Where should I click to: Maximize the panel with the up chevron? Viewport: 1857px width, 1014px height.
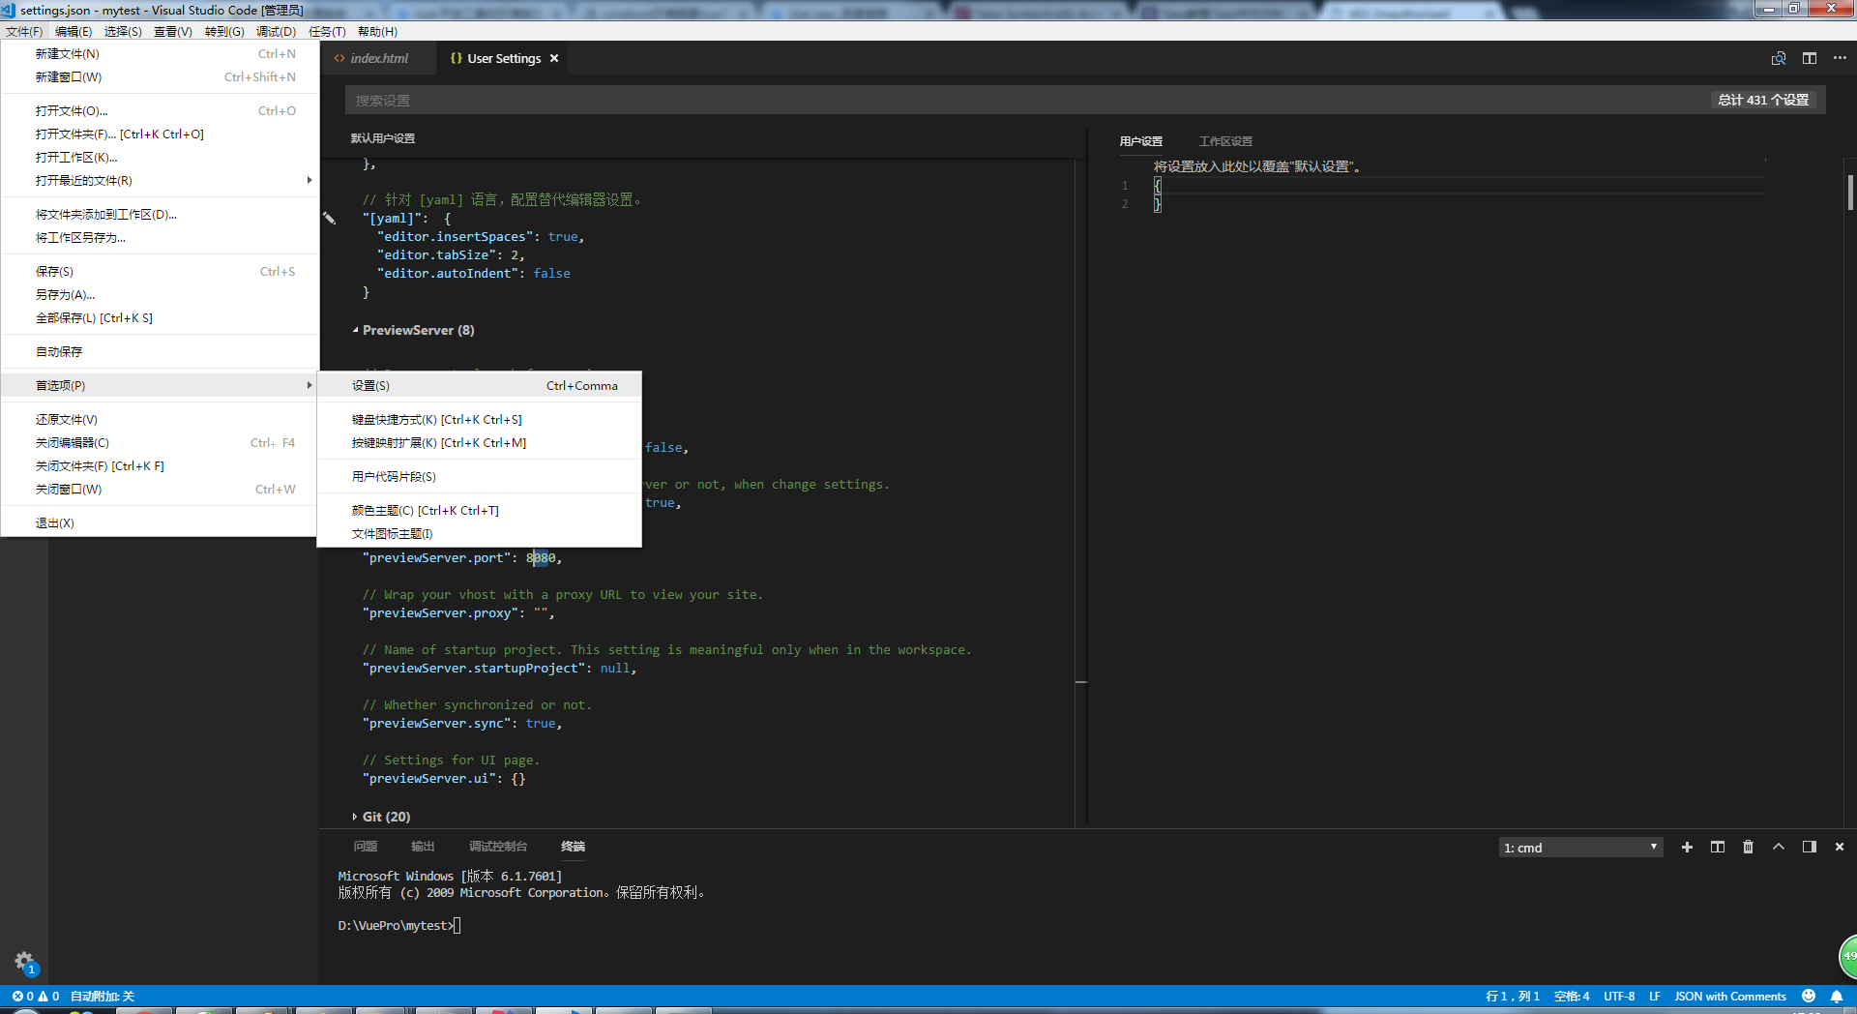(1778, 847)
